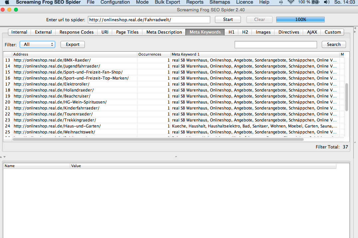Viewport: 358px width, 238px height.
Task: Select the HG-Wein-Spirituosen URL row
Action: (x=174, y=102)
